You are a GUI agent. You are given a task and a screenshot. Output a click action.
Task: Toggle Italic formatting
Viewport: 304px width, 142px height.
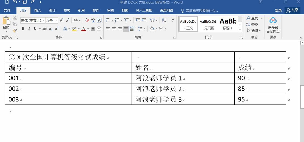point(29,29)
